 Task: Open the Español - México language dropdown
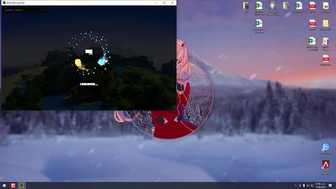pos(24,10)
